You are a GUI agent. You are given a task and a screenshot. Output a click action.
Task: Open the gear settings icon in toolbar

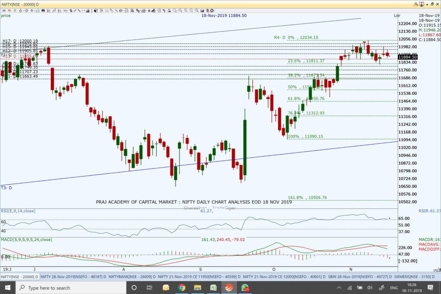pos(212,11)
